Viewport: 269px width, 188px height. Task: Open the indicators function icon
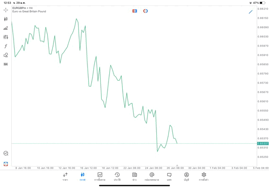click(x=6, y=46)
